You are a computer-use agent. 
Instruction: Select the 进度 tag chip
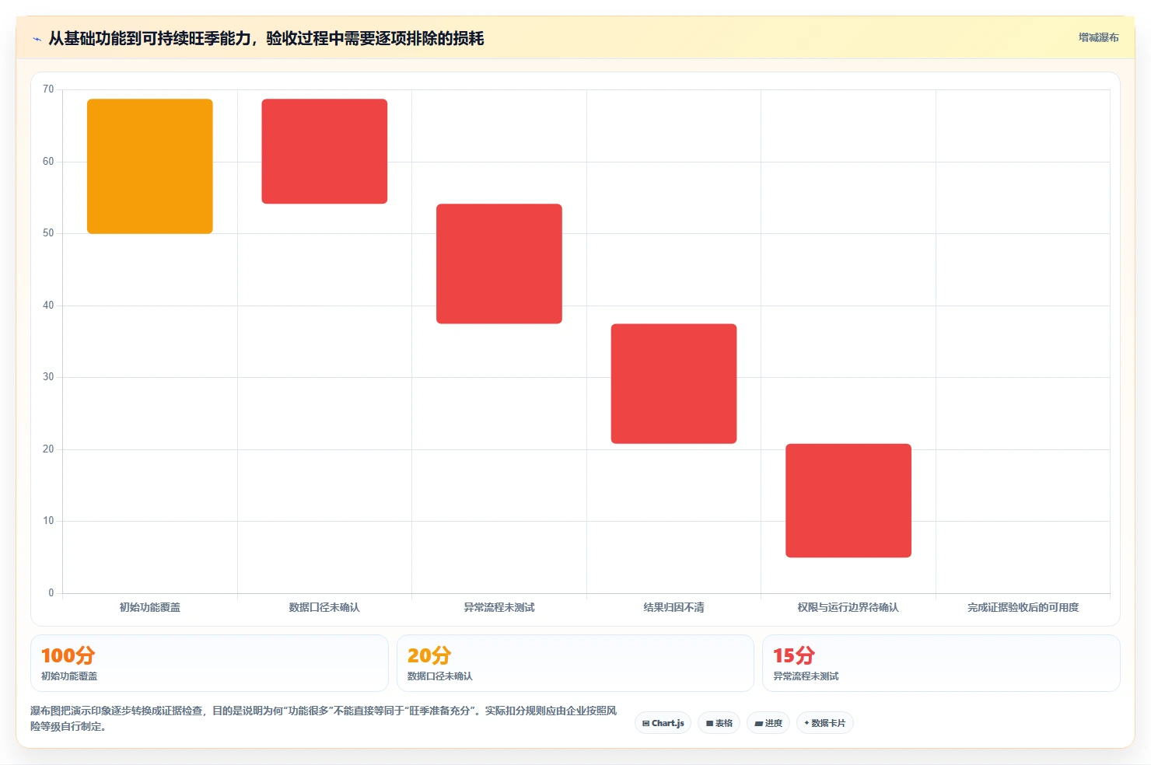(x=768, y=723)
